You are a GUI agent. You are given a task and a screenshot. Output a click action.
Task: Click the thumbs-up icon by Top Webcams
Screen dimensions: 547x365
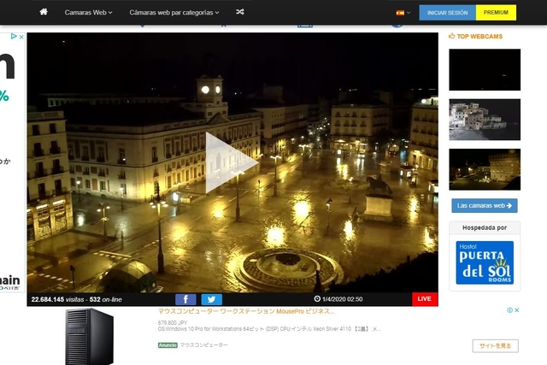[x=452, y=36]
